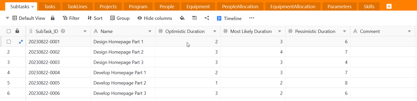Open Default View selector
417x101 pixels.
(x=29, y=18)
